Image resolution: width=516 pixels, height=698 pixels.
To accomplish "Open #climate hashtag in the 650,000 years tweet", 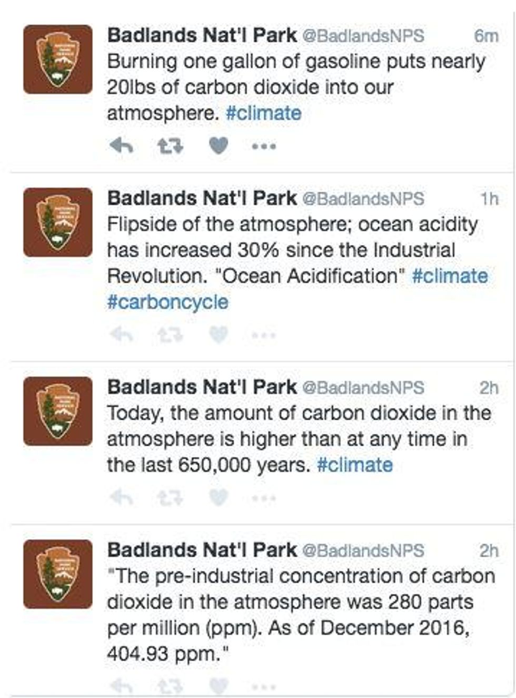I will 355,465.
